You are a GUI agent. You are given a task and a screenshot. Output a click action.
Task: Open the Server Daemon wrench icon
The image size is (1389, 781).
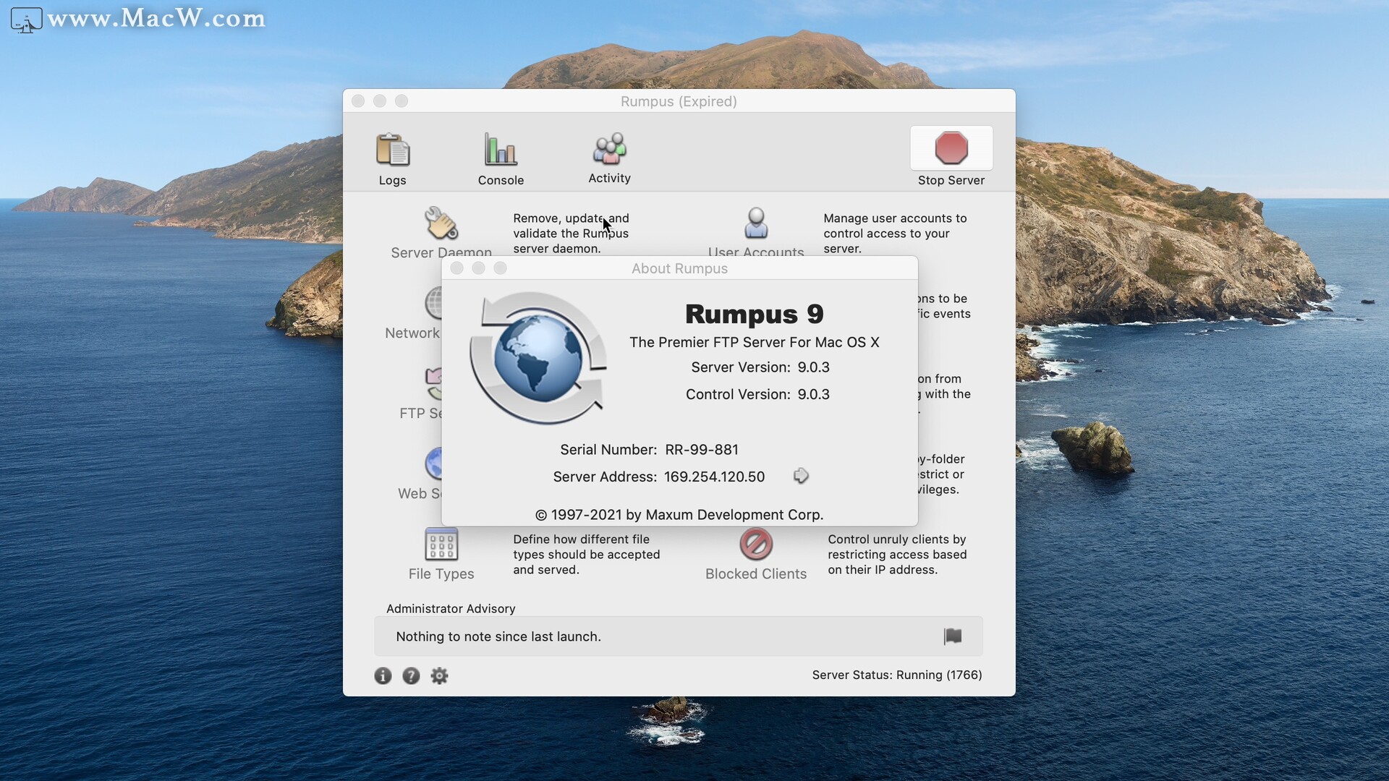(441, 223)
